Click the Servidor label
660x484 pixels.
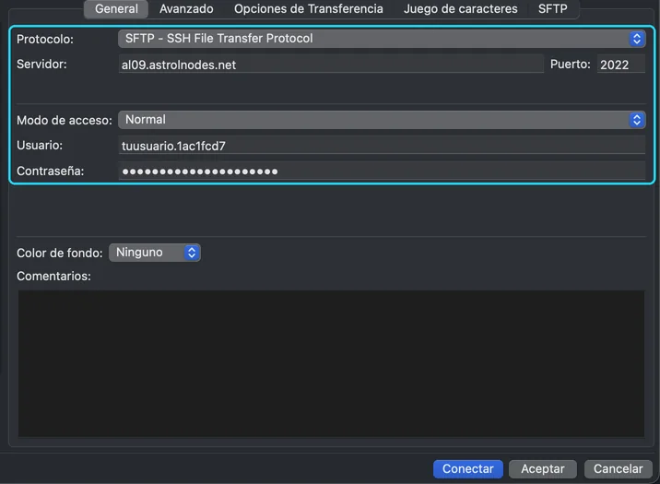41,65
